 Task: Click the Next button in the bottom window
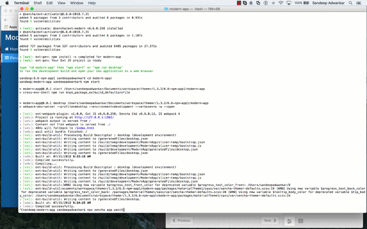(x=270, y=220)
